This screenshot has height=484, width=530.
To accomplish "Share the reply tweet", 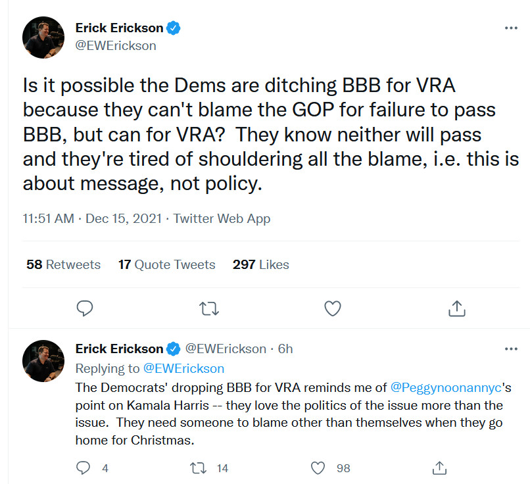I will coord(440,468).
